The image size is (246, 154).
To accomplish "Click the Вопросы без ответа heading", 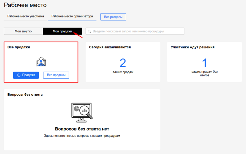I will click(25, 95).
